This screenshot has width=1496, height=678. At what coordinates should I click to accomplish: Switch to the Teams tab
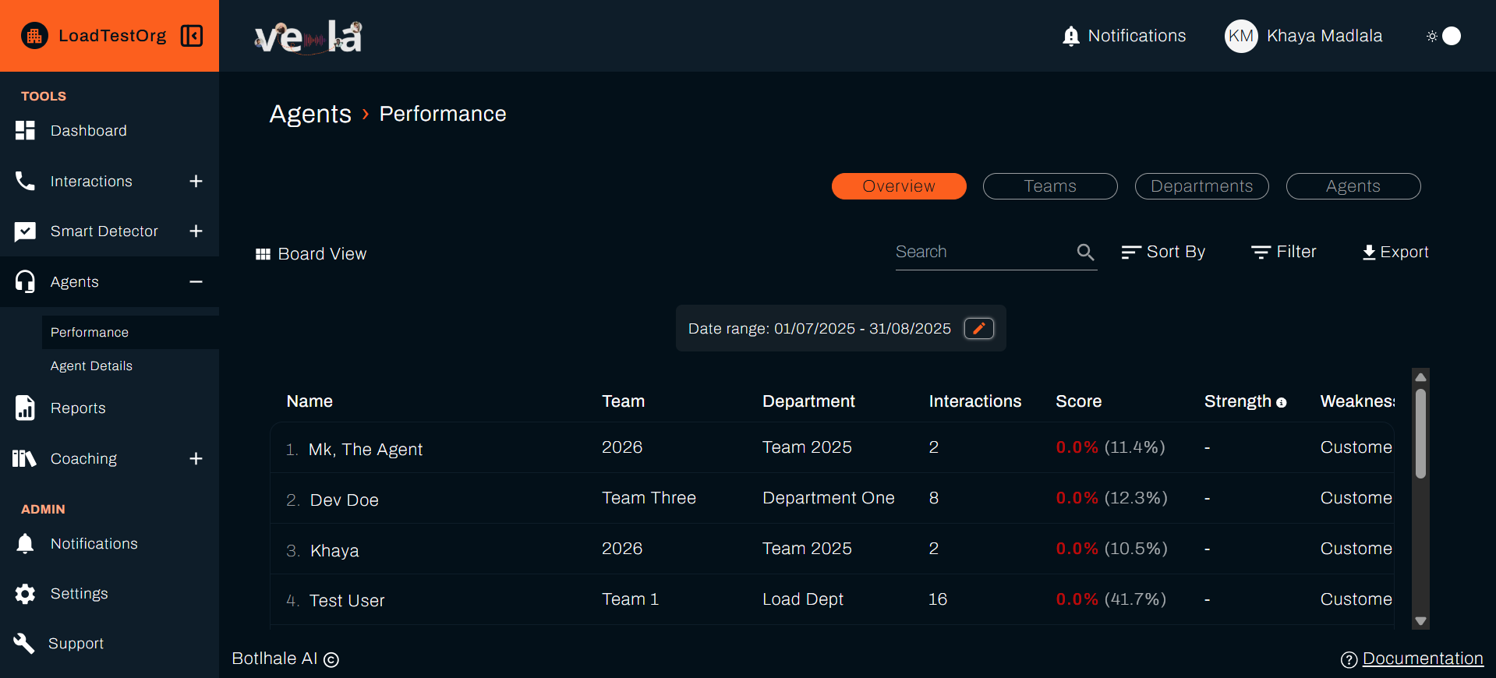(x=1049, y=186)
